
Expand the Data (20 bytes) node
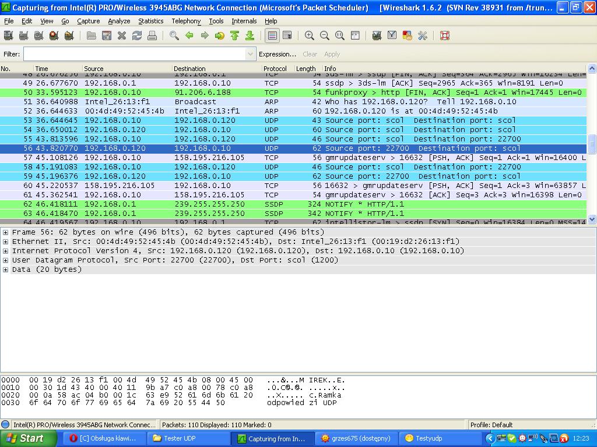5,270
